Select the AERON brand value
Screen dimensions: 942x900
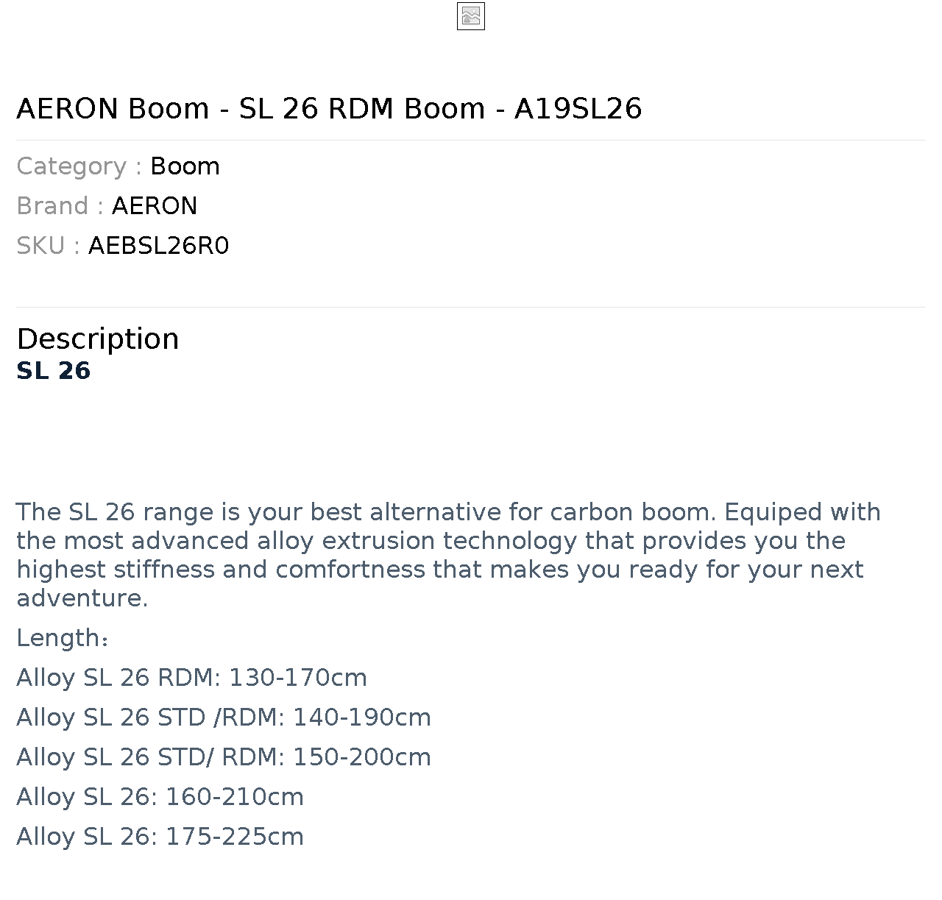[x=155, y=206]
